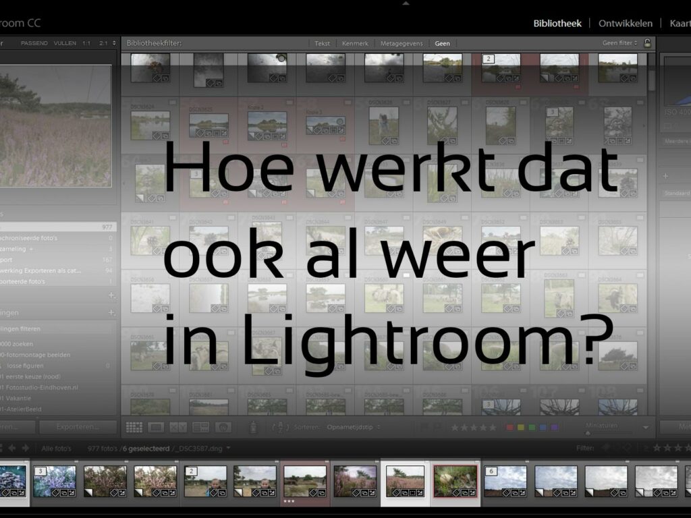This screenshot has width=691, height=518.
Task: Go forward with filmstrip right arrow
Action: click(26, 448)
